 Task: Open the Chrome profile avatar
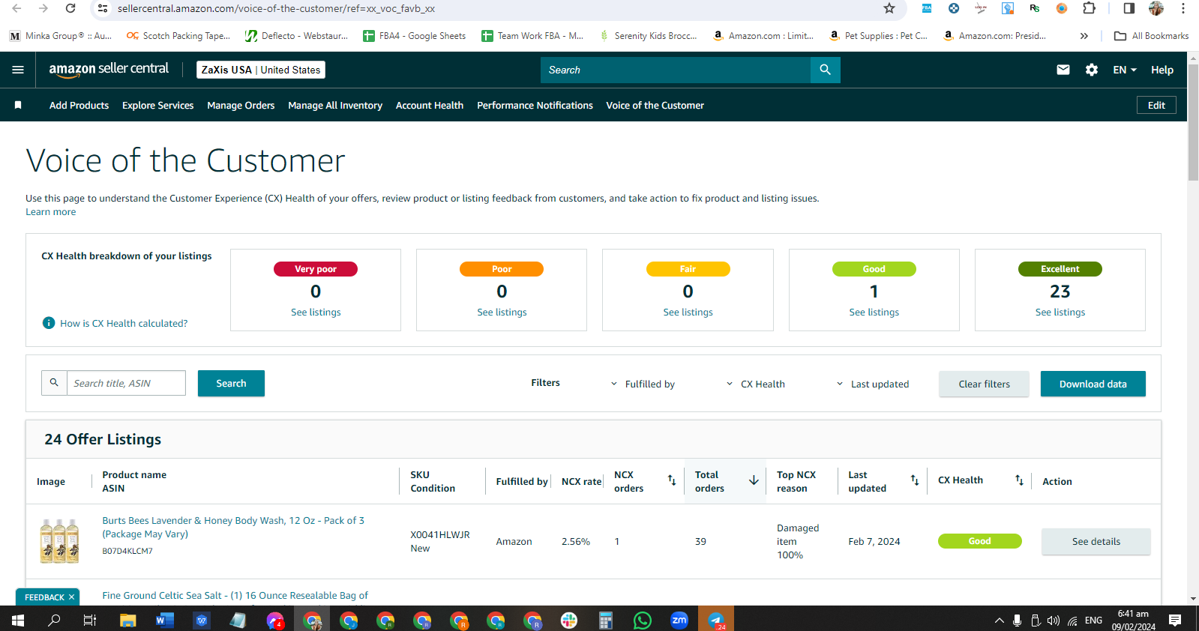pyautogui.click(x=1156, y=8)
